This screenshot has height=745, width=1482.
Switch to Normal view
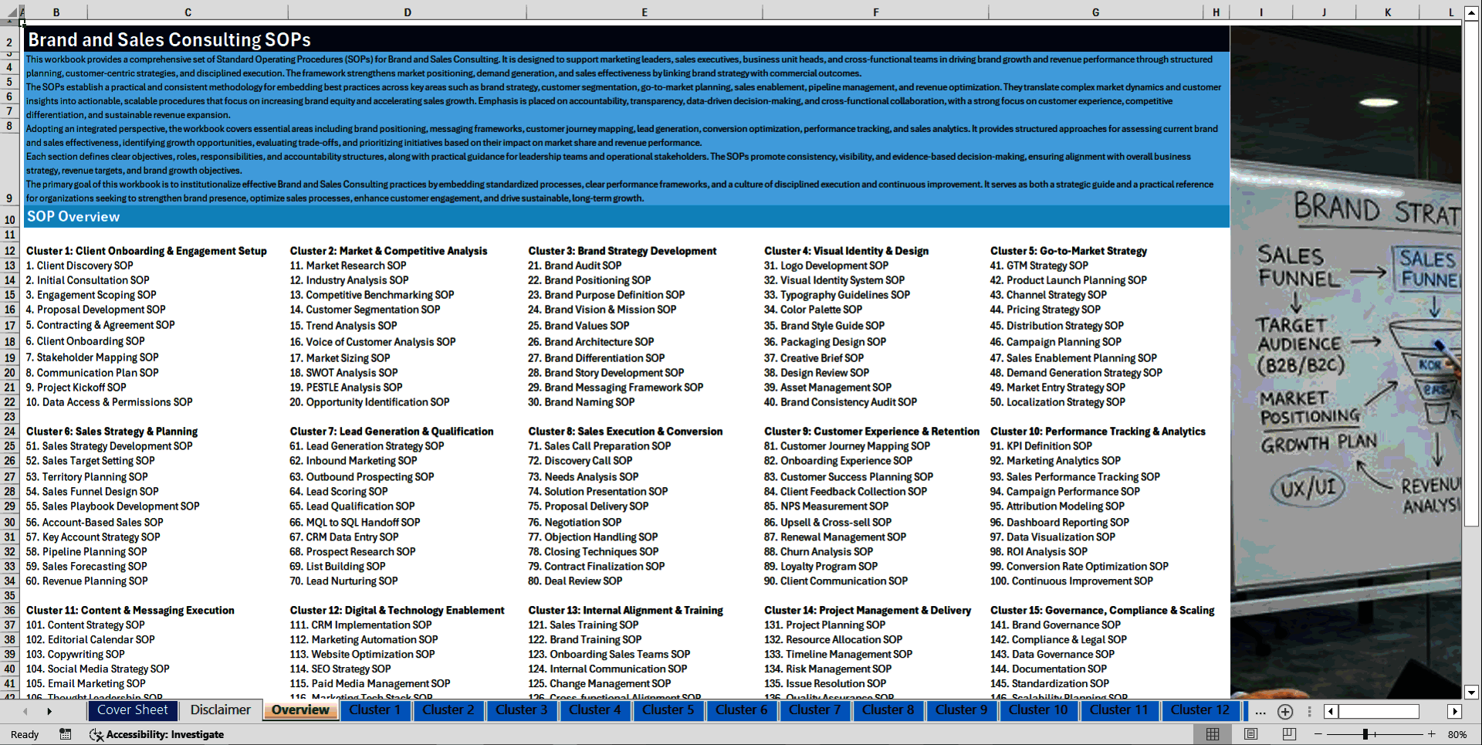tap(1213, 734)
